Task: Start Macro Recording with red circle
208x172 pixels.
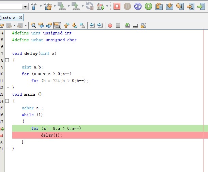Action: [110, 26]
